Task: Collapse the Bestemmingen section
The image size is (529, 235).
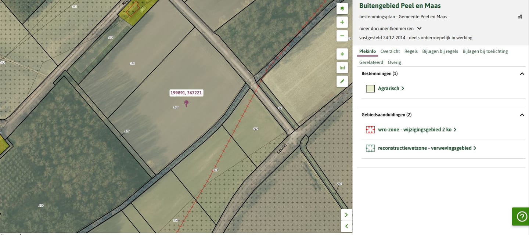Action: pos(522,74)
